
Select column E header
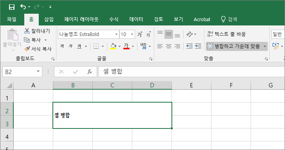tap(191, 85)
